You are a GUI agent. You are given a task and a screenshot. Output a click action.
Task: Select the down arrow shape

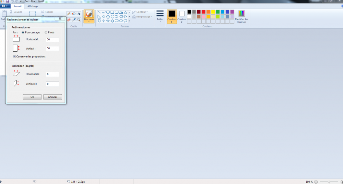point(99,21)
